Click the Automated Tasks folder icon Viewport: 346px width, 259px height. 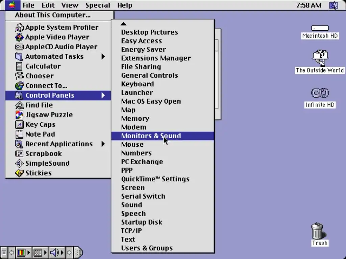tap(19, 57)
